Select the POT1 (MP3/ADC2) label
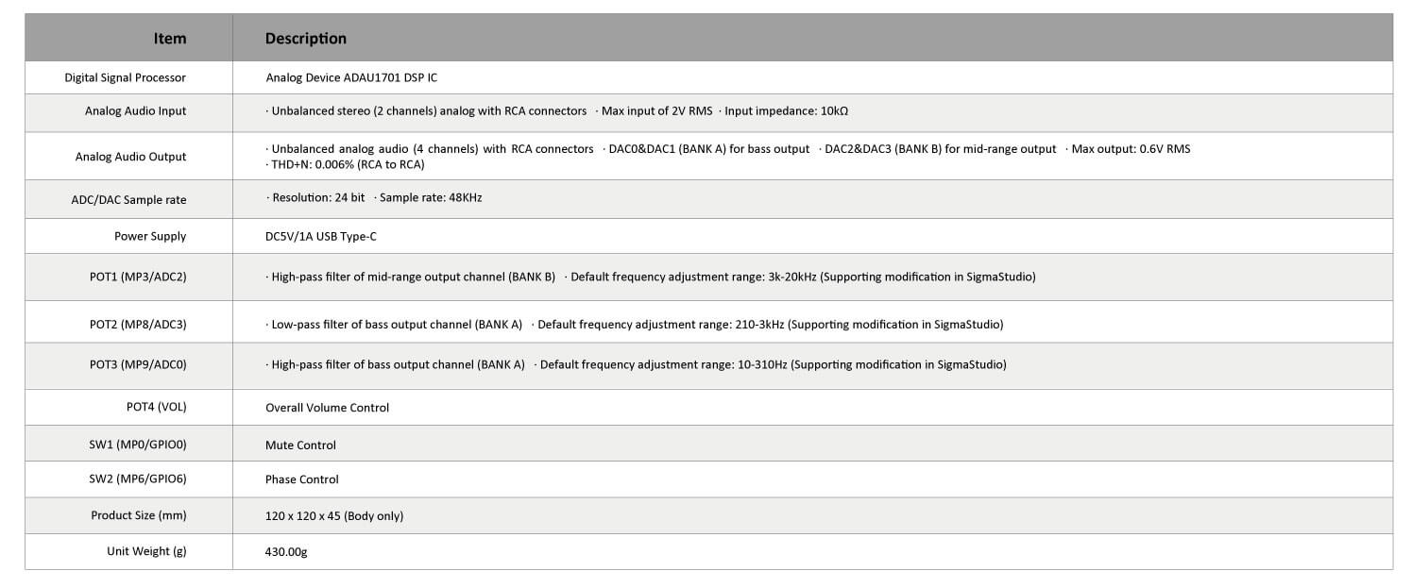Viewport: 1412px width, 588px height. (138, 277)
